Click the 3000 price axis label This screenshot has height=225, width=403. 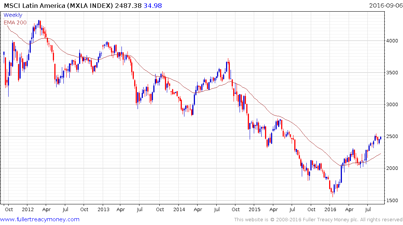tap(392, 104)
